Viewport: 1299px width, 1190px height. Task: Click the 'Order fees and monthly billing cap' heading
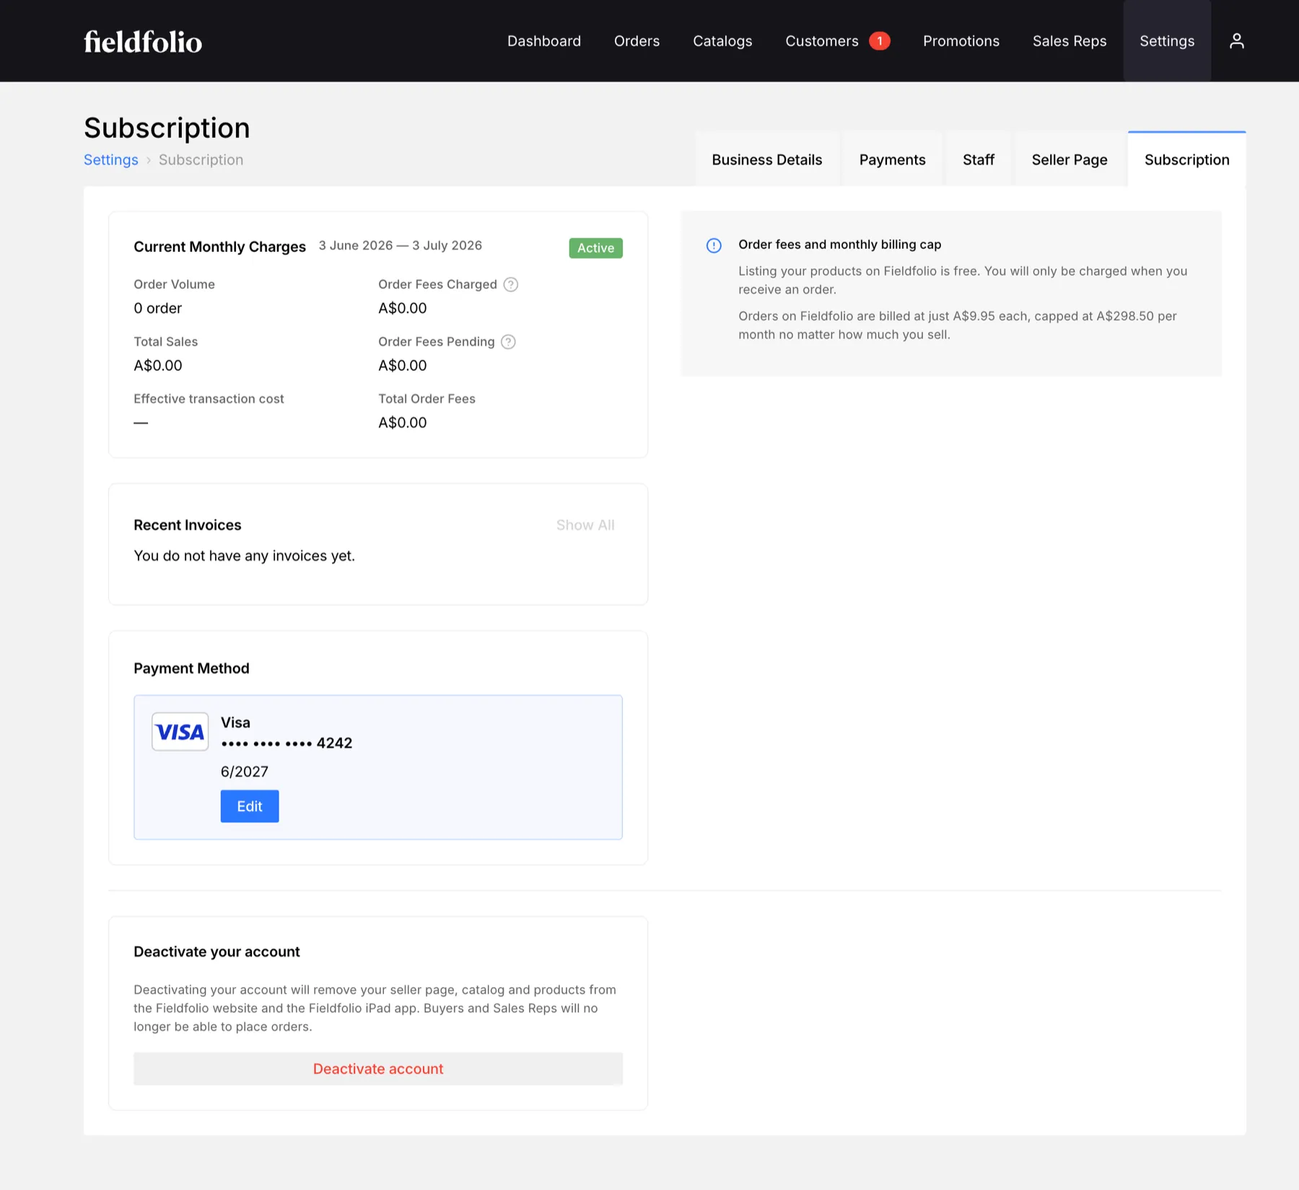pyautogui.click(x=839, y=245)
